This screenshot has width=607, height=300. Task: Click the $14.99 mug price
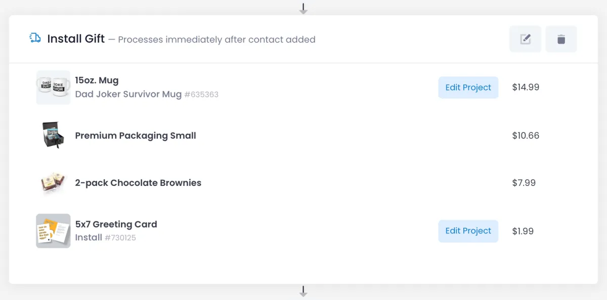pyautogui.click(x=526, y=87)
